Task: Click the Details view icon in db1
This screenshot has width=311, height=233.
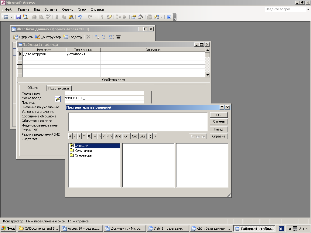Action: point(118,37)
